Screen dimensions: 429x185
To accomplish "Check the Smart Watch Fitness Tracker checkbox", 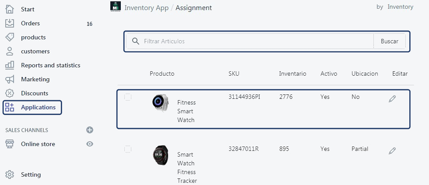I will (128, 149).
